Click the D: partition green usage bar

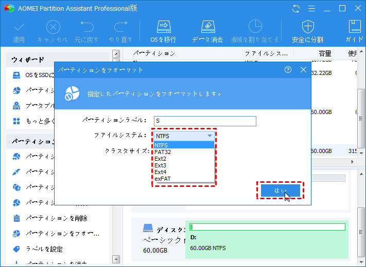click(267, 227)
